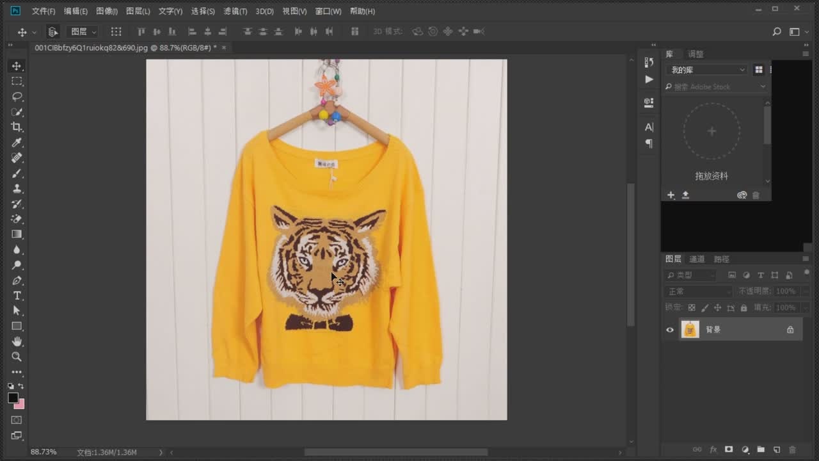Select the Pen tool
The width and height of the screenshot is (819, 461).
pyautogui.click(x=17, y=280)
